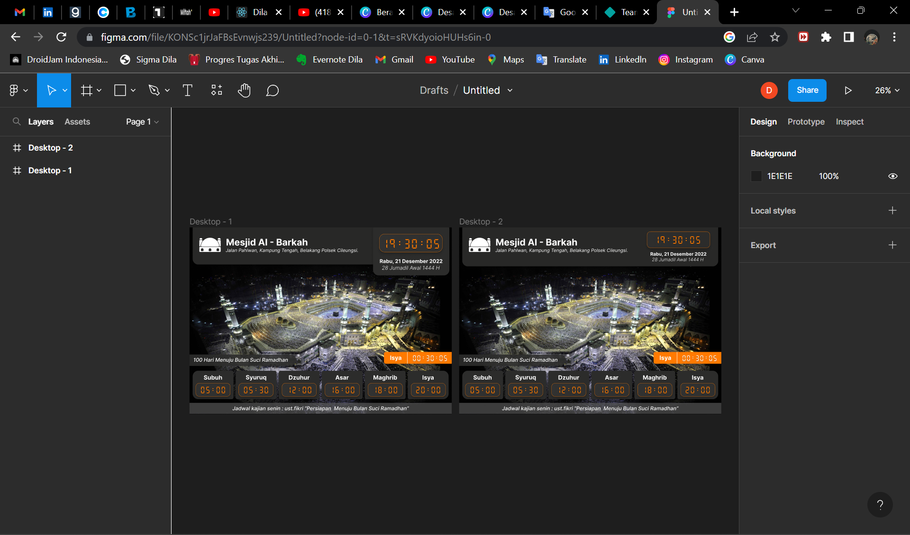910x535 pixels.
Task: Open Figma main menu icon
Action: click(x=14, y=90)
